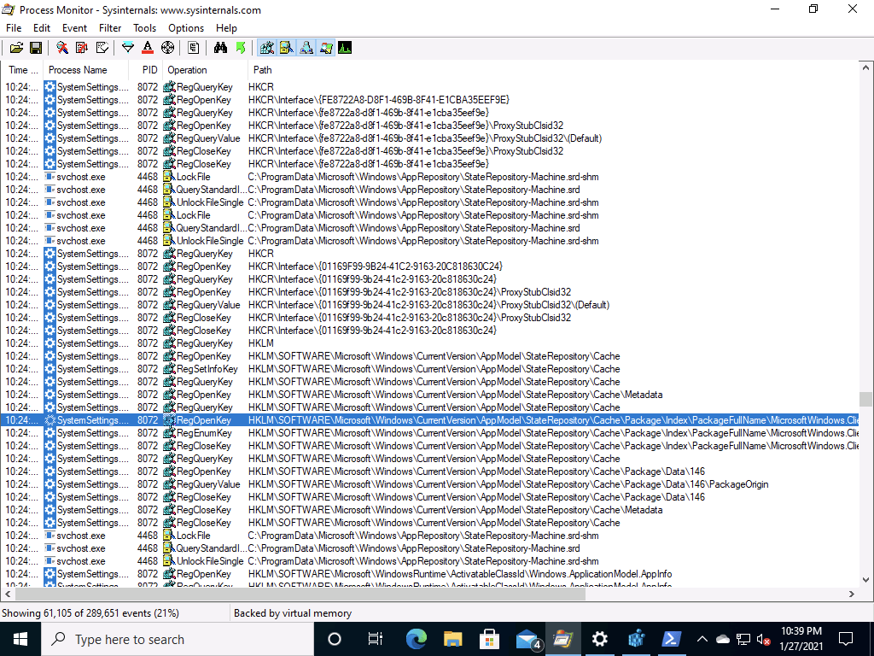This screenshot has height=656, width=874.
Task: Toggle event capture with the magnifier icon
Action: click(x=61, y=48)
